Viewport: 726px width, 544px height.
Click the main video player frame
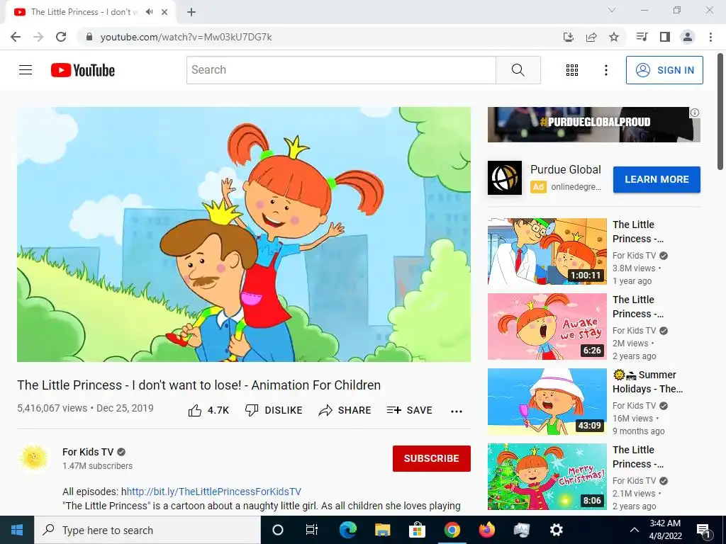point(244,234)
